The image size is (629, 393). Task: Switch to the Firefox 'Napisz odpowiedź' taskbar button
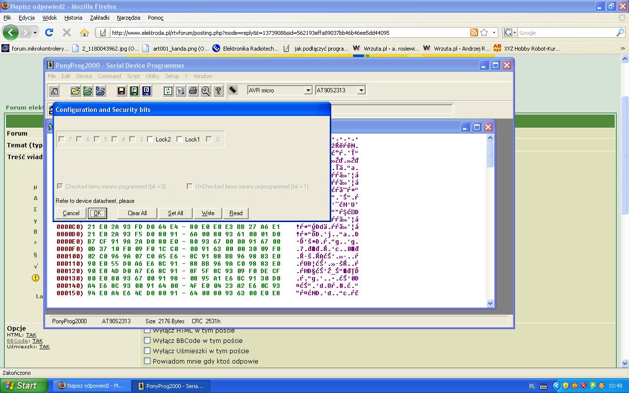pos(91,386)
